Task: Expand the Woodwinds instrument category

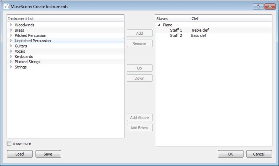Action: (x=11, y=25)
